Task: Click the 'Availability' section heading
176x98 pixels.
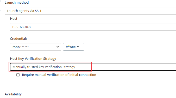Action: pos(13,94)
